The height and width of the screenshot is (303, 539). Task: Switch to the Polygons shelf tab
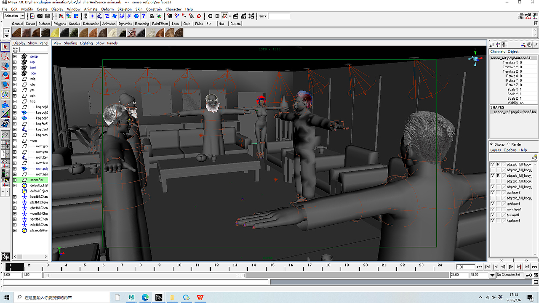(x=60, y=24)
